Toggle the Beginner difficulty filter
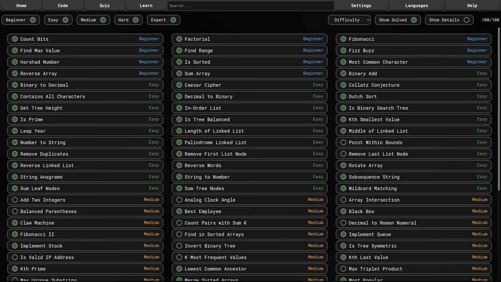 click(21, 20)
